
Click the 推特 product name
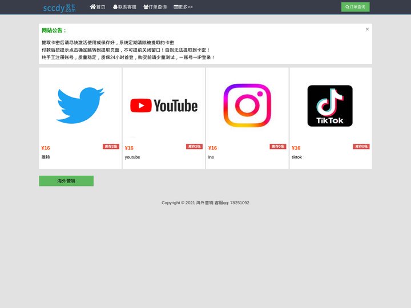click(46, 157)
